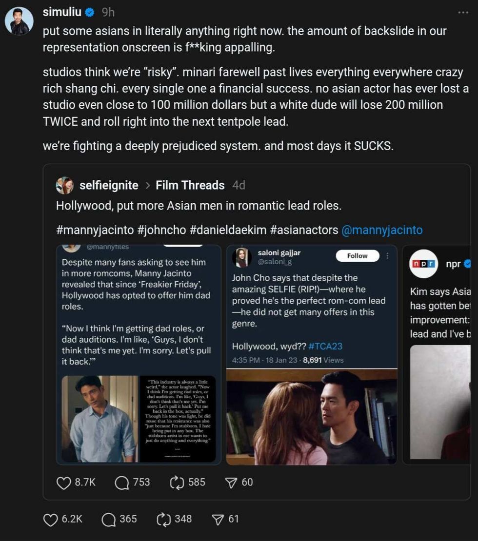Viewport: 478px width, 541px height.
Task: Like selfieignite's quoted post
Action: coord(63,483)
